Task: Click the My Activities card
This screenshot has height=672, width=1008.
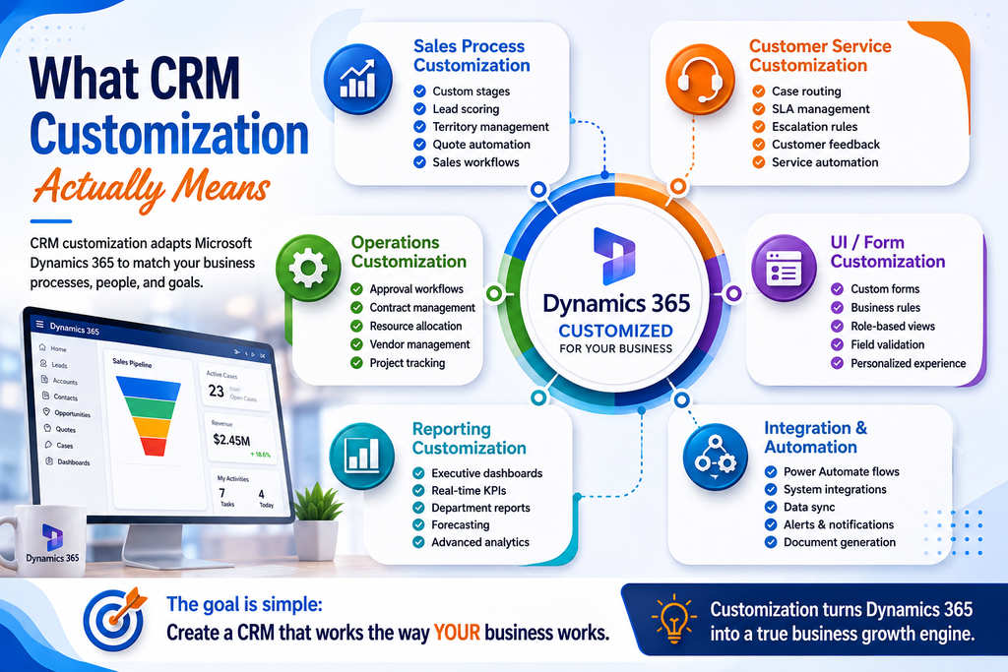Action: point(246,493)
